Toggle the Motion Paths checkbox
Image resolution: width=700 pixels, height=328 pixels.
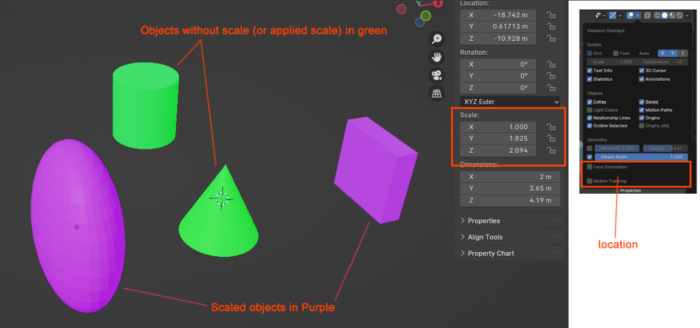click(642, 110)
